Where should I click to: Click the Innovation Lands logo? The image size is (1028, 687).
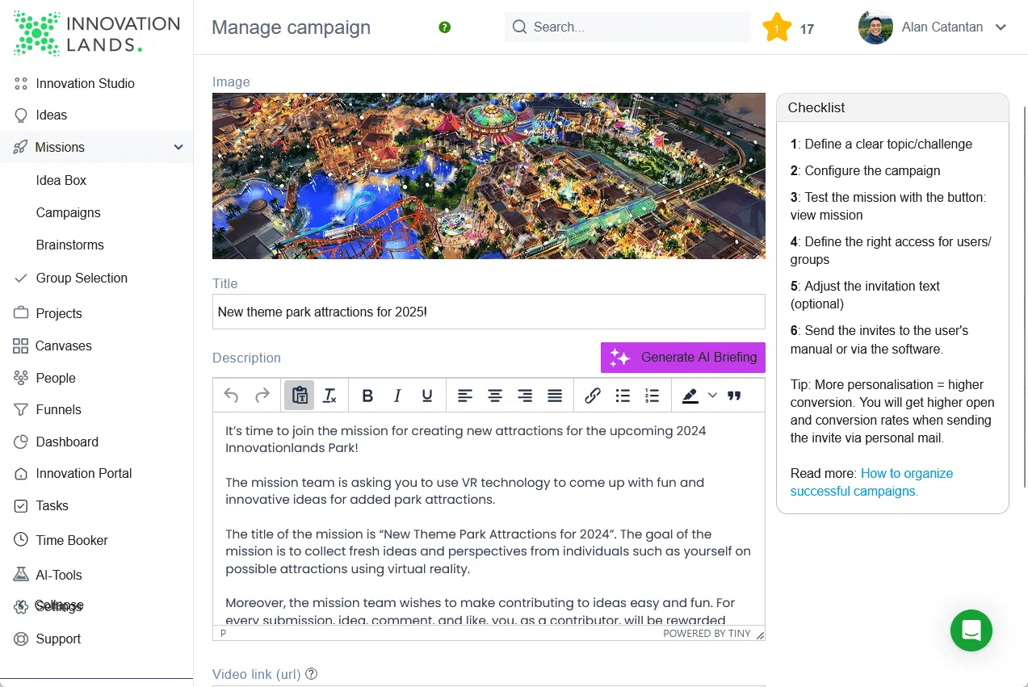tap(97, 34)
